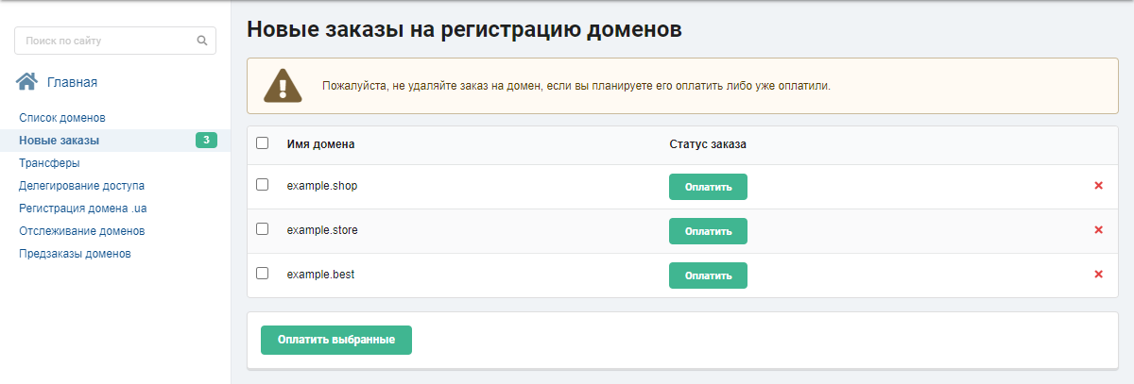Remove the example.store order using red X
This screenshot has height=384, width=1134.
coord(1098,230)
